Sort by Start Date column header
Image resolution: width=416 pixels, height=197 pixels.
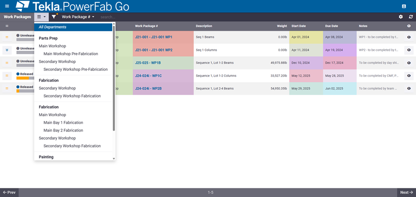tap(298, 26)
